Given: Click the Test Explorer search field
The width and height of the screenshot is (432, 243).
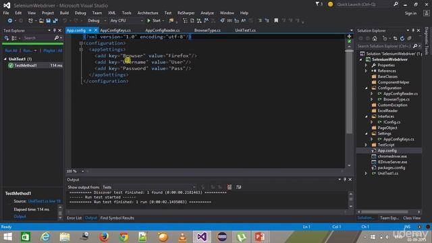Looking at the screenshot, I should (38, 38).
